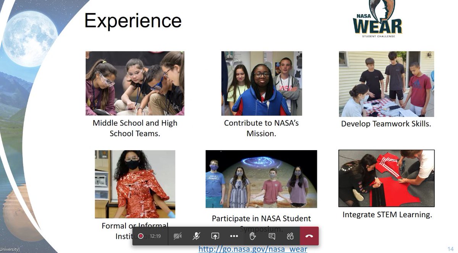Image resolution: width=458 pixels, height=253 pixels.
Task: Open the more actions menu (three dots)
Action: [x=234, y=236]
